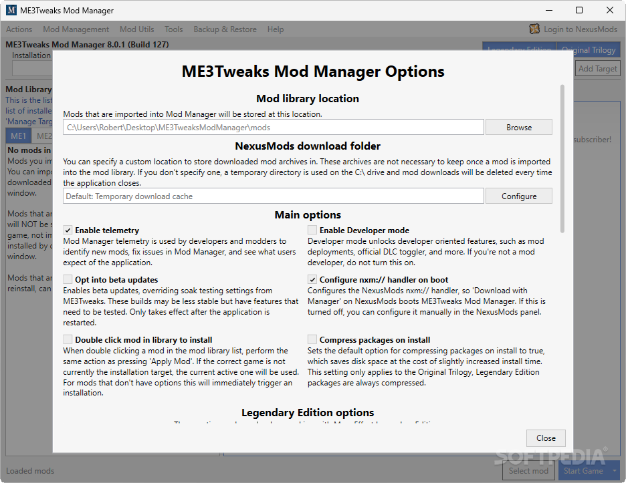Click the mod library path field
This screenshot has width=626, height=483.
[274, 127]
